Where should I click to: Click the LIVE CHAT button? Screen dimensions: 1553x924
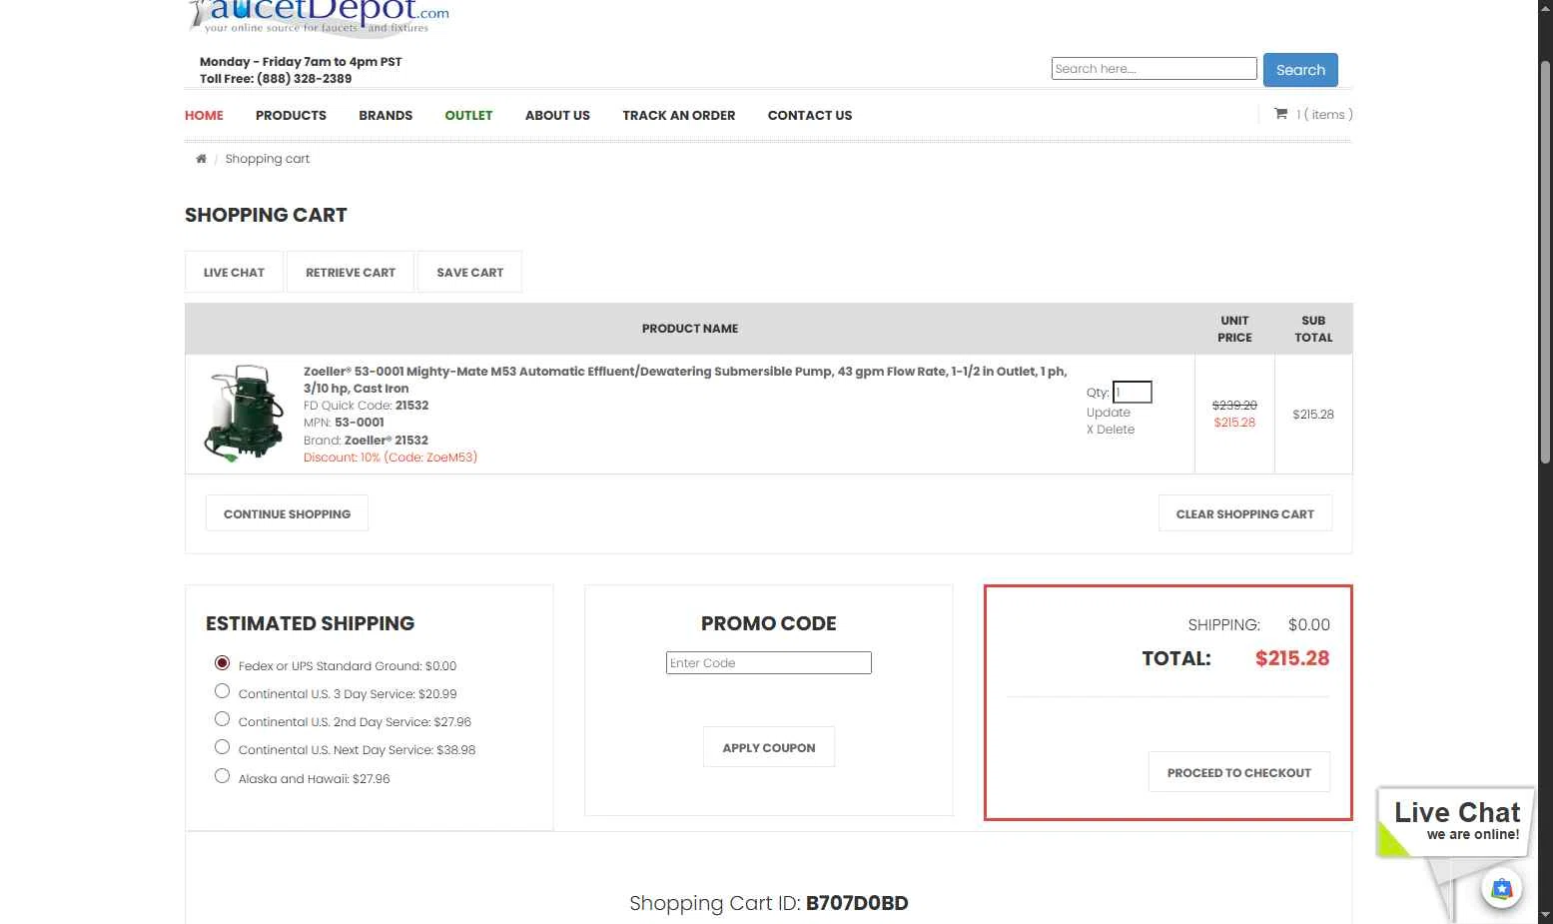234,272
